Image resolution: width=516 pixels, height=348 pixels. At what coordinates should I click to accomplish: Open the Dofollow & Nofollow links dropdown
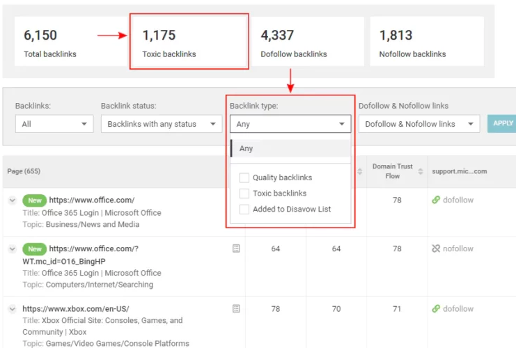tap(419, 124)
